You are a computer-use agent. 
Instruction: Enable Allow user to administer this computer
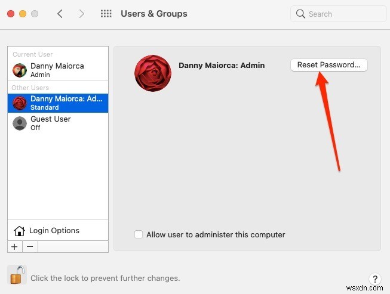point(139,234)
